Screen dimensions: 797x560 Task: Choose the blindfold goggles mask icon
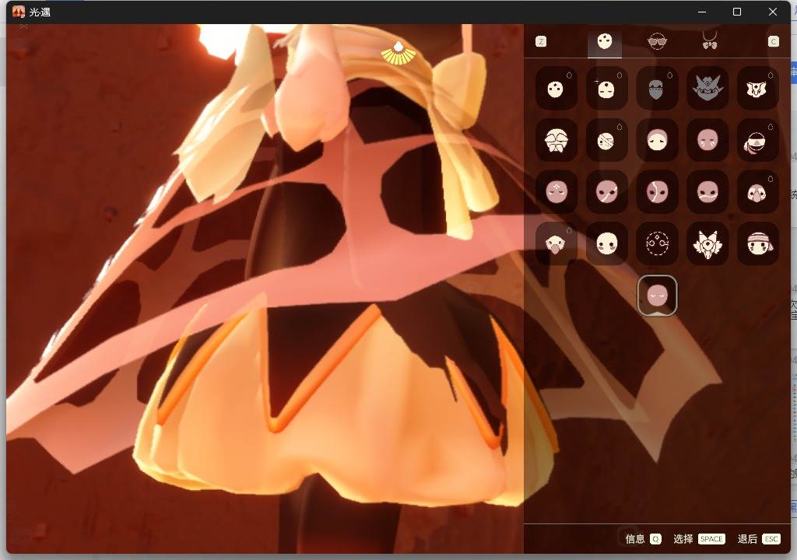coord(757,140)
